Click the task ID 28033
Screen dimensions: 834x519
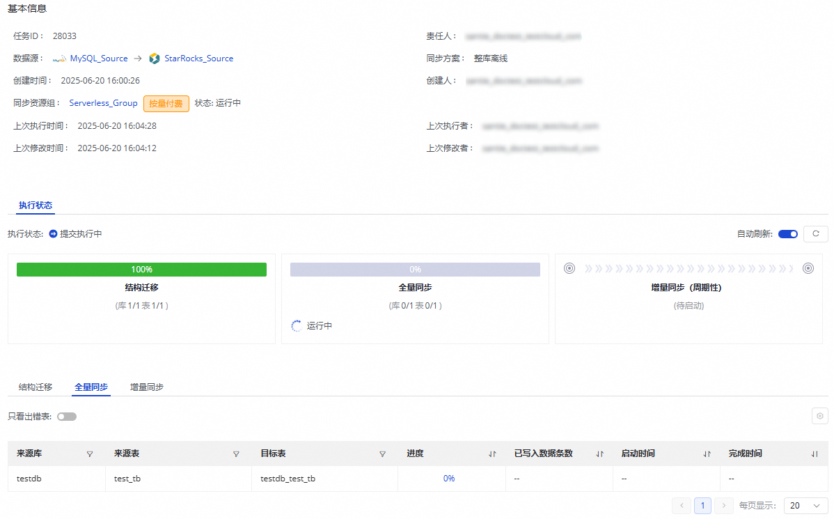click(64, 36)
